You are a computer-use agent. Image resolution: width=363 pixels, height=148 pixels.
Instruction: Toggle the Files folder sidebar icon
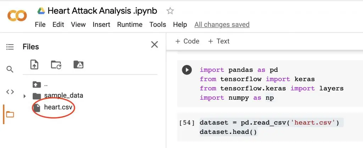click(x=10, y=114)
